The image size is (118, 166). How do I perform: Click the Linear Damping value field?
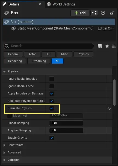[66, 123]
